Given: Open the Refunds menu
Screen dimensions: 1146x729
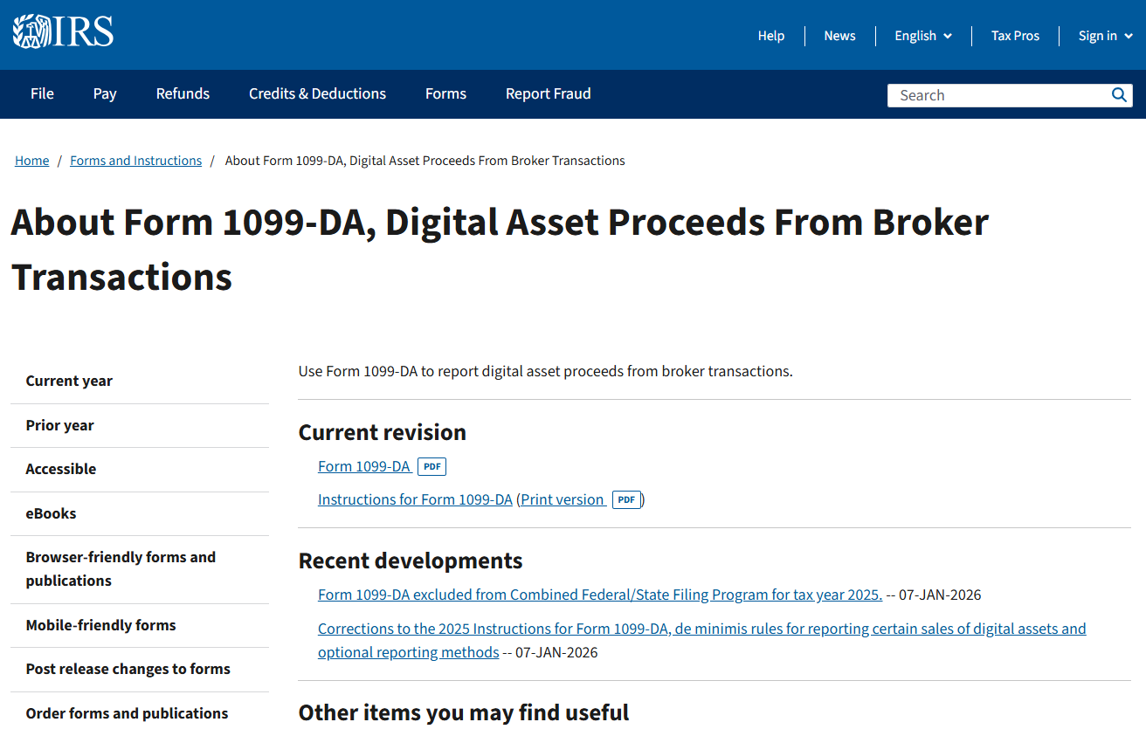Looking at the screenshot, I should 183,93.
